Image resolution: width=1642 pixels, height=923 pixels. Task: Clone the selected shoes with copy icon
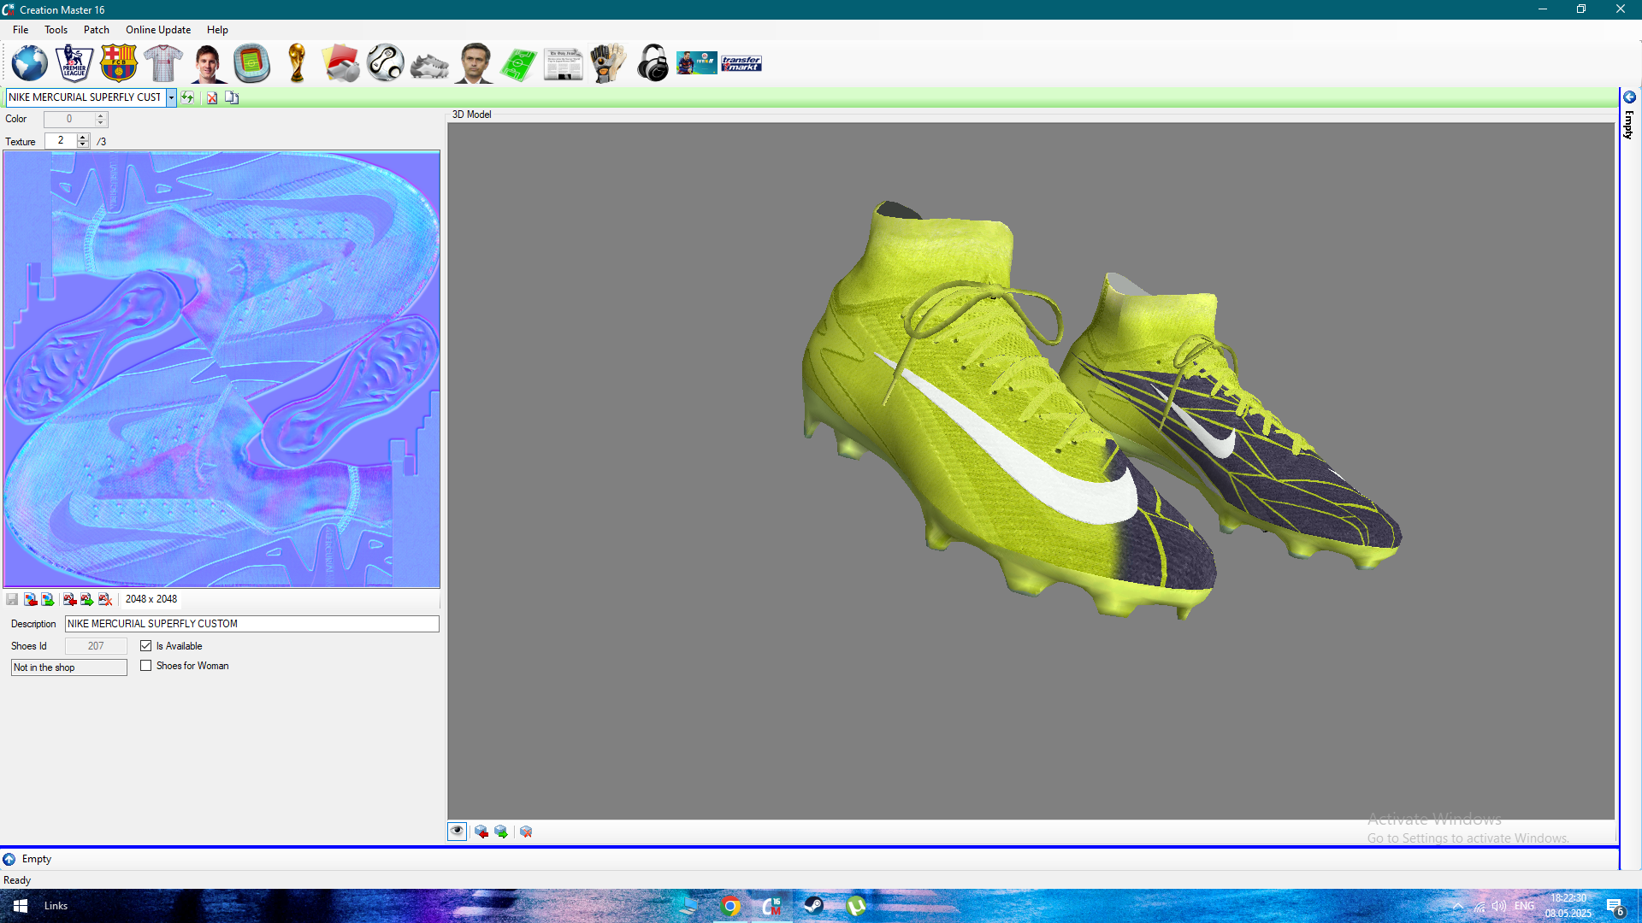pos(232,97)
